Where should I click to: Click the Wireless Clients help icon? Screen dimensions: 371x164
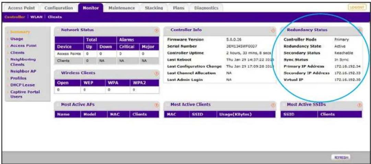[156, 73]
